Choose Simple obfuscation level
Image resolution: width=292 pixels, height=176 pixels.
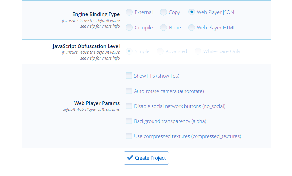coord(129,51)
